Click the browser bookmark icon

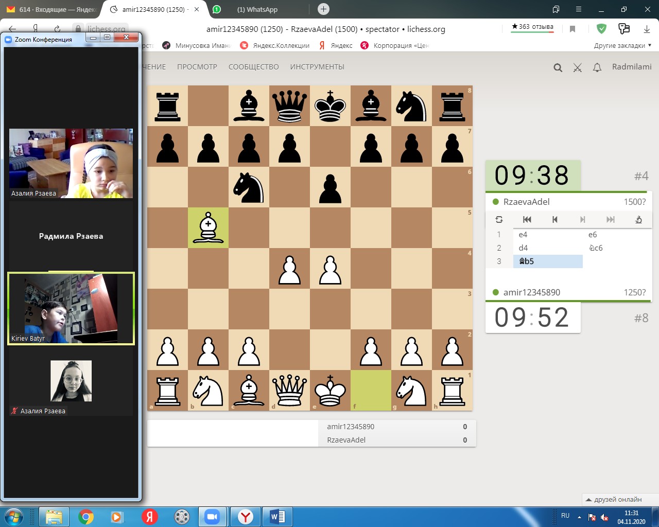tap(573, 29)
